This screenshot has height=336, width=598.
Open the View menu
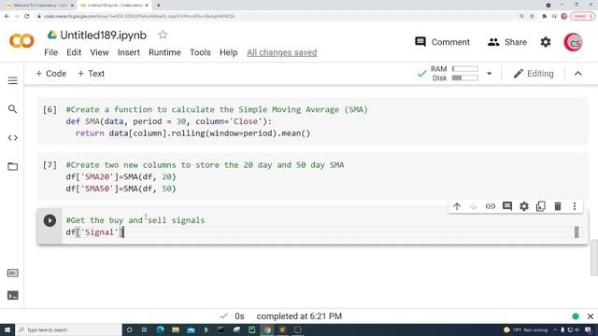pos(99,52)
